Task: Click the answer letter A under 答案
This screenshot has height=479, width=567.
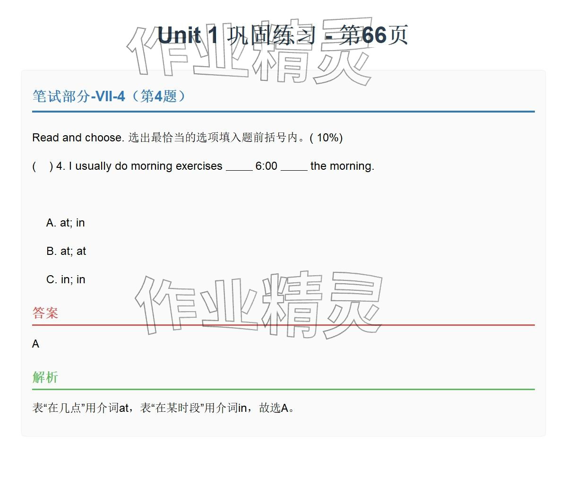Action: click(36, 344)
